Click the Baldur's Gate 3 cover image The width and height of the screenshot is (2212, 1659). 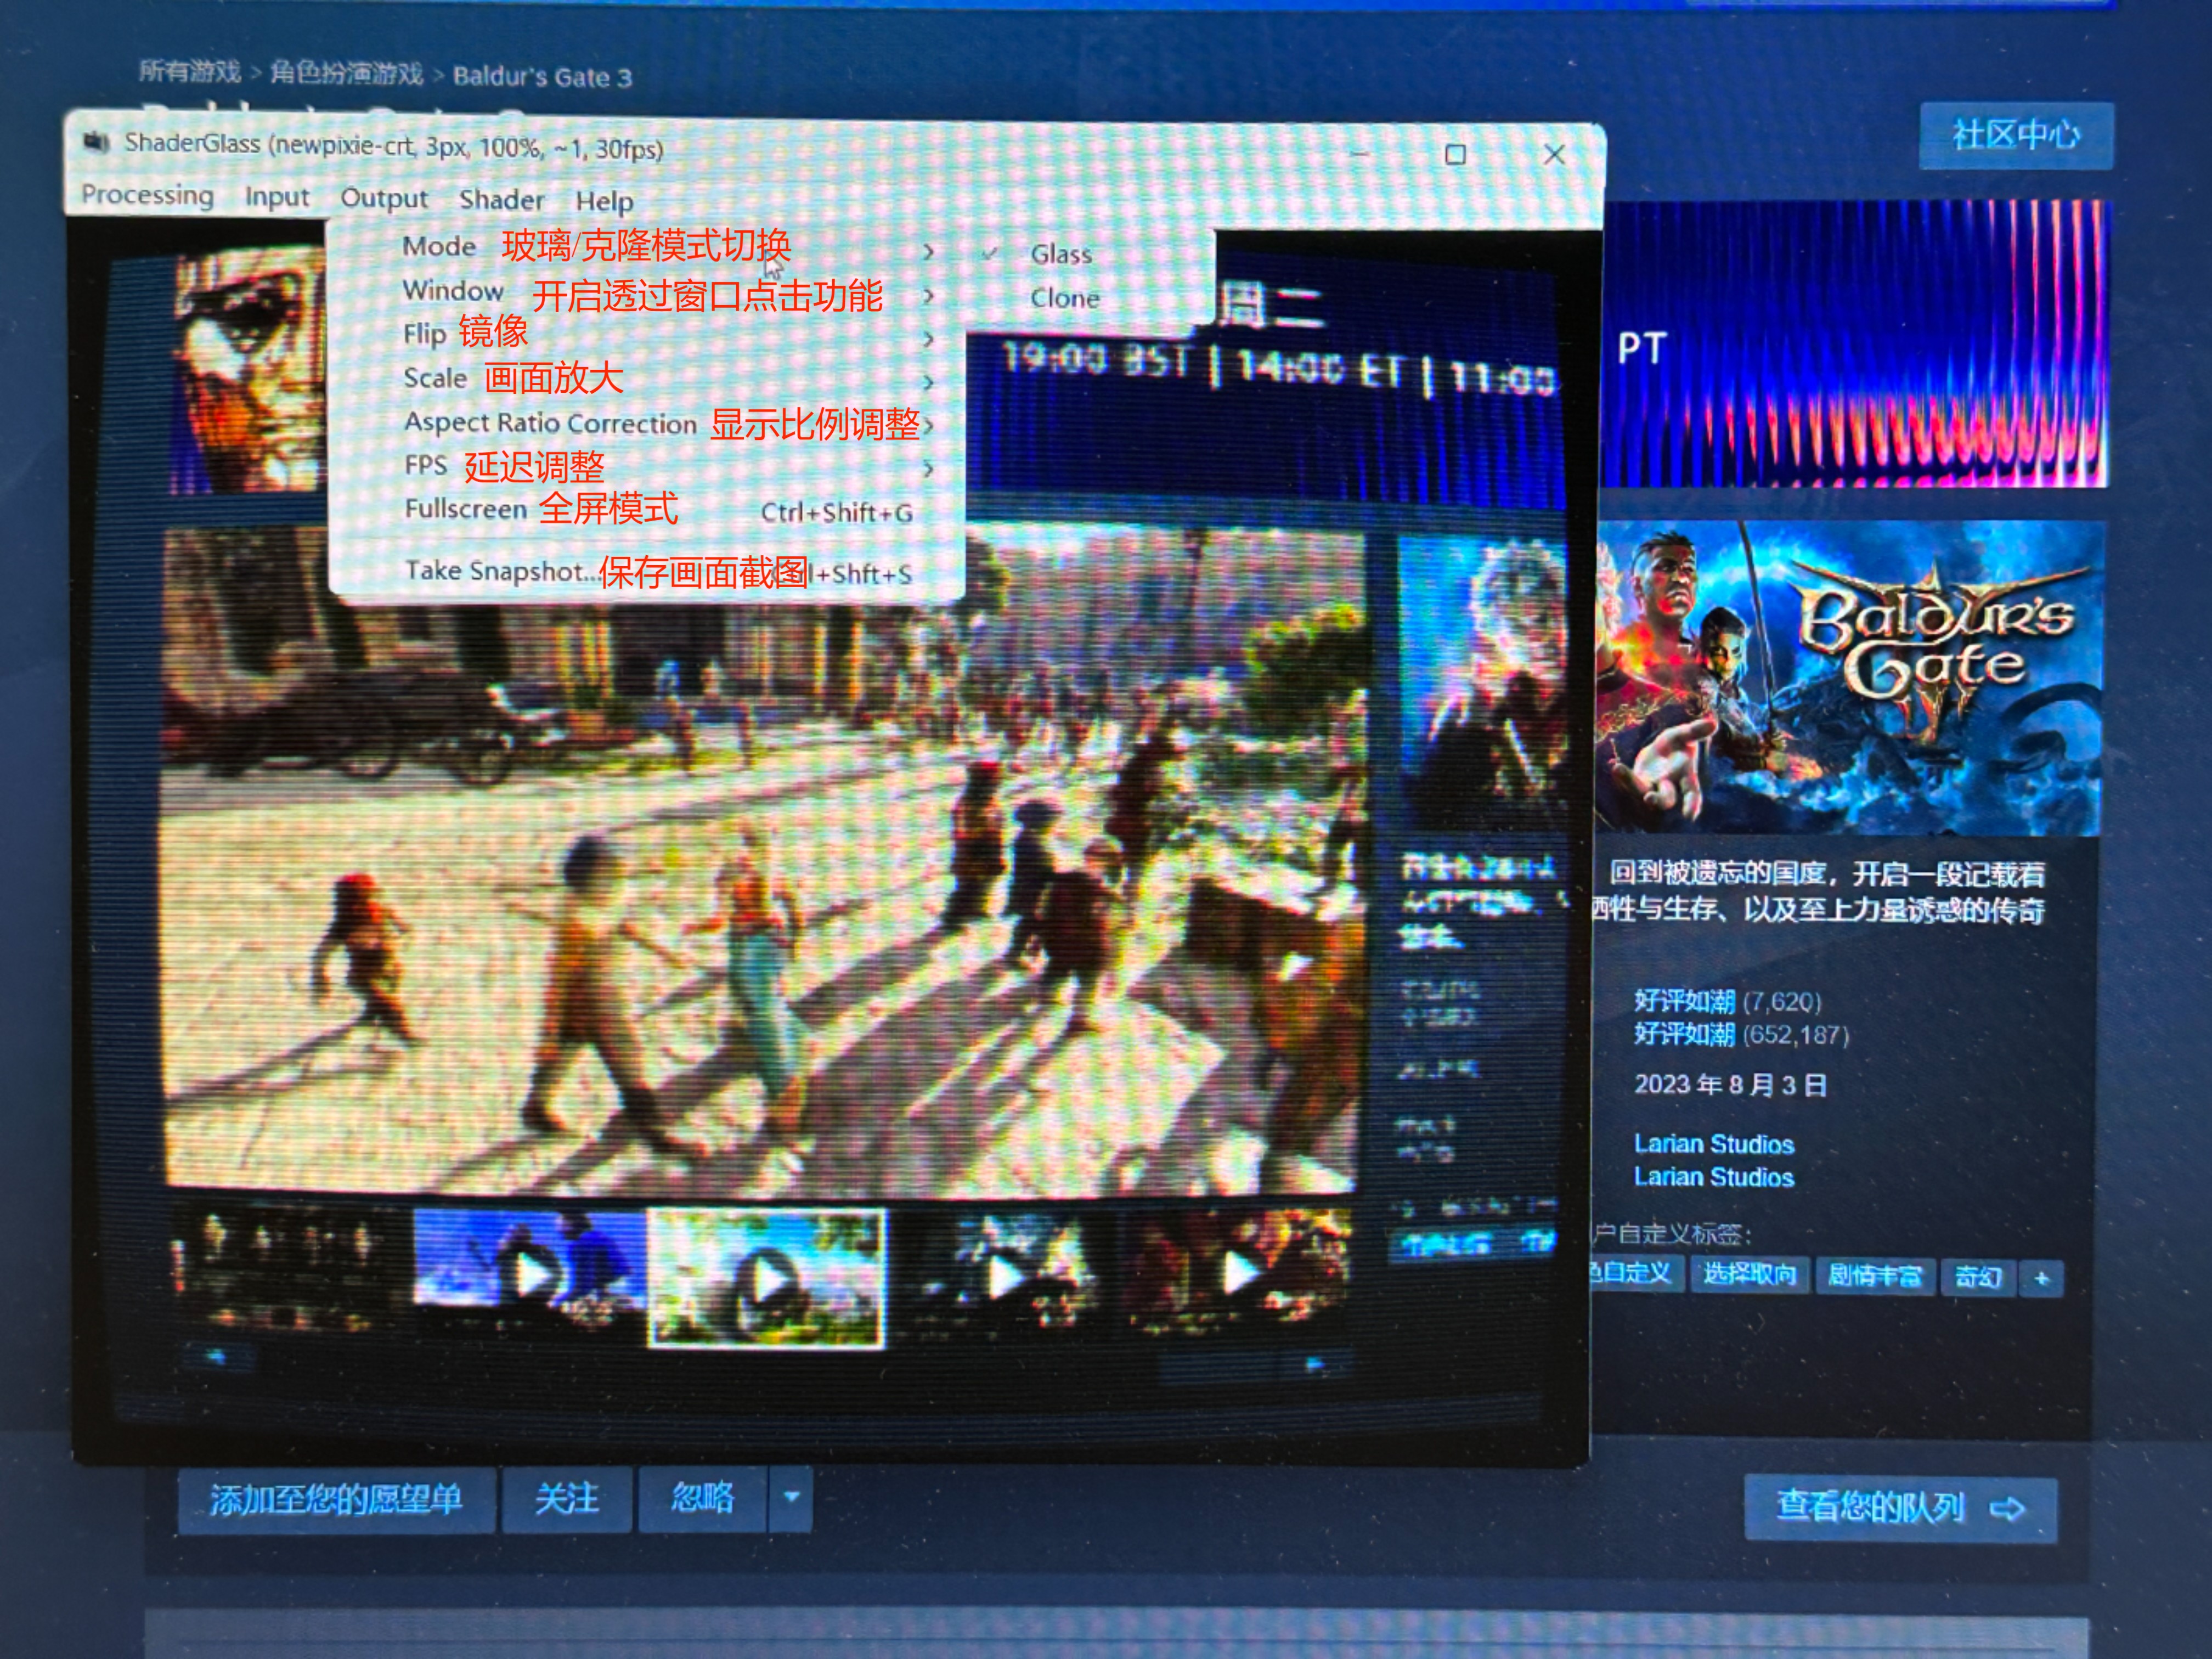1850,678
